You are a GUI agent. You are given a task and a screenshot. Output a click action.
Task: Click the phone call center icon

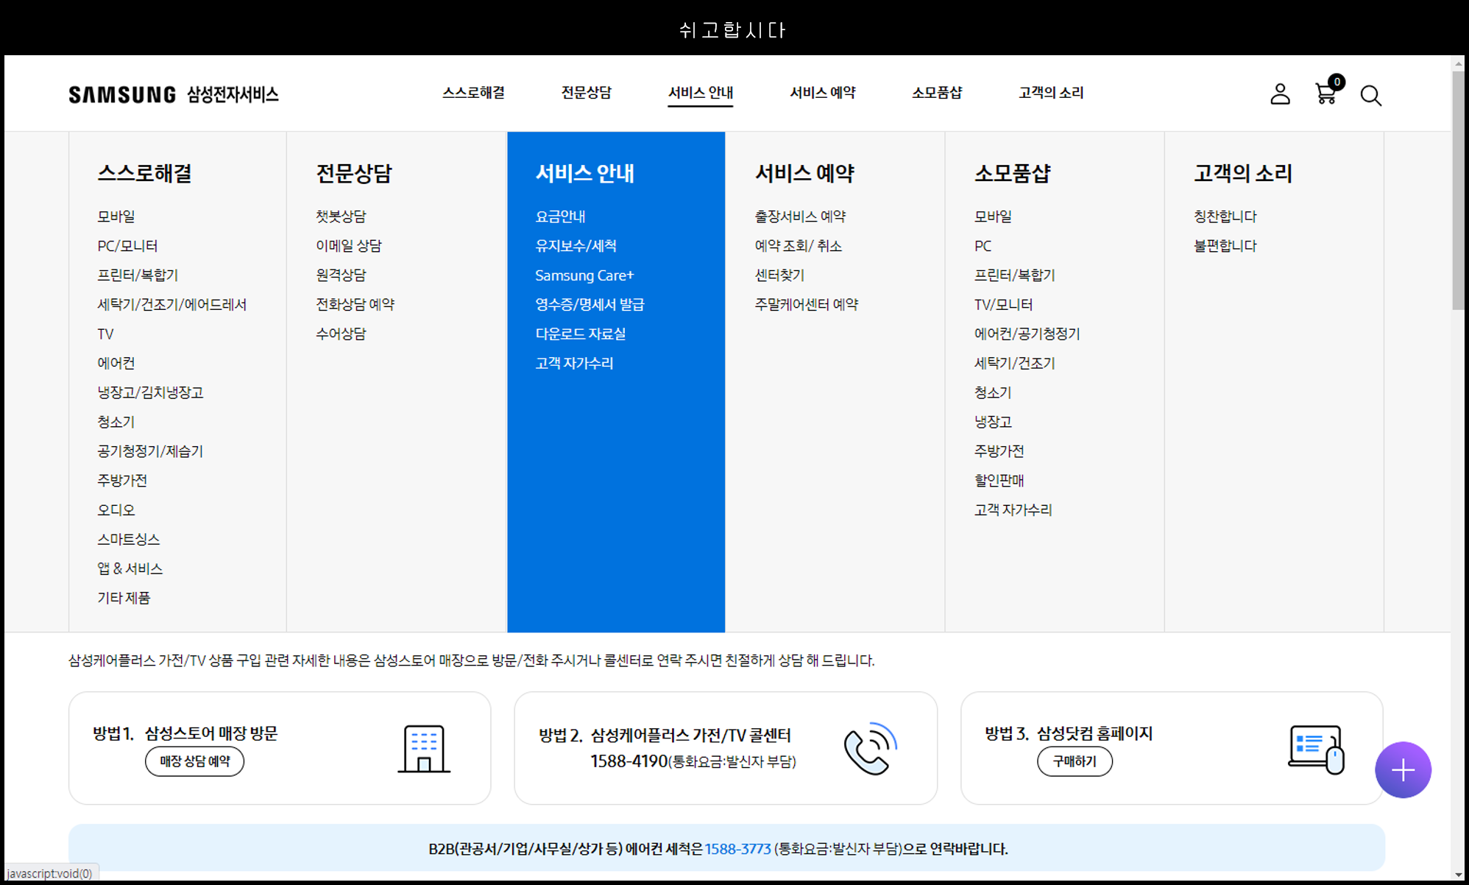(871, 749)
